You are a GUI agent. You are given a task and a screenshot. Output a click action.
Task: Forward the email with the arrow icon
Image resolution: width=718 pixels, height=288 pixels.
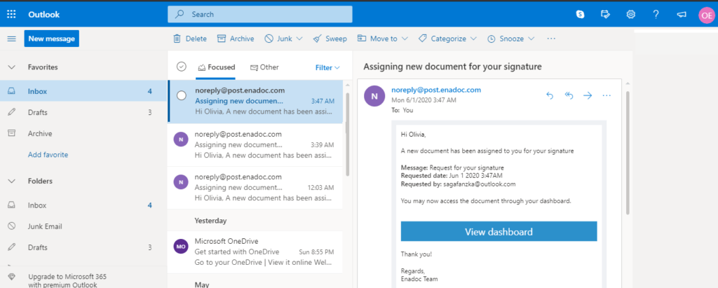[588, 95]
